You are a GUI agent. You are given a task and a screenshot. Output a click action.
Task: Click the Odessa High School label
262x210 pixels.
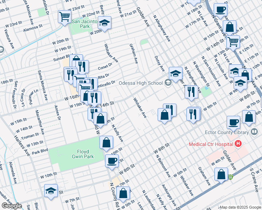point(141,83)
